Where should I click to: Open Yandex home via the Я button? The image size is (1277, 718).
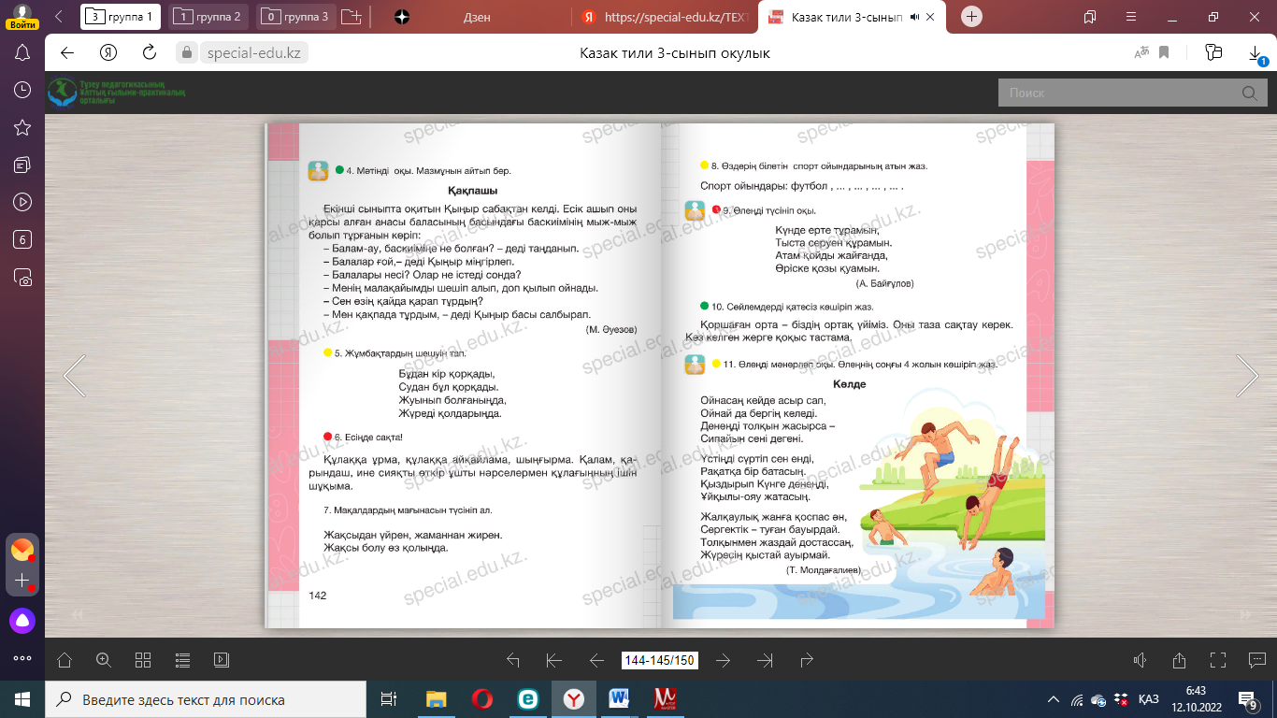tap(108, 52)
